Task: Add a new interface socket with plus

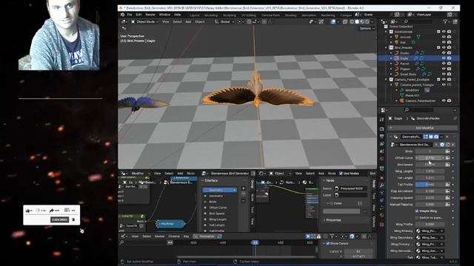Action: 244,188
